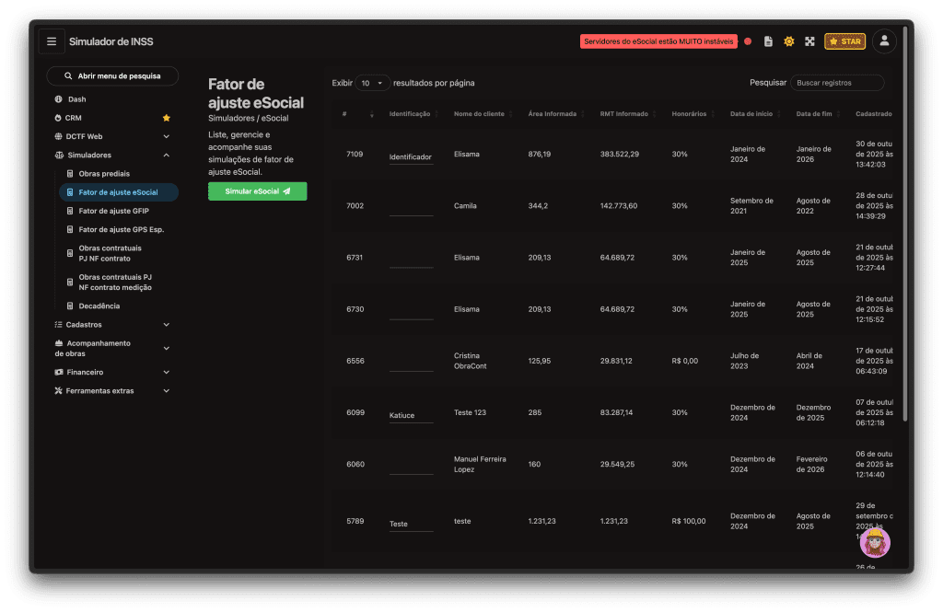Open the Decadência simulator item
Viewport: 943px width, 612px height.
pyautogui.click(x=99, y=306)
